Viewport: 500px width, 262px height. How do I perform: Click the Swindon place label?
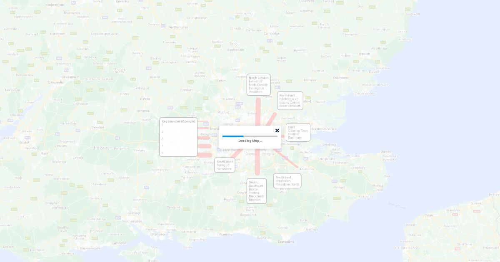[x=97, y=127]
